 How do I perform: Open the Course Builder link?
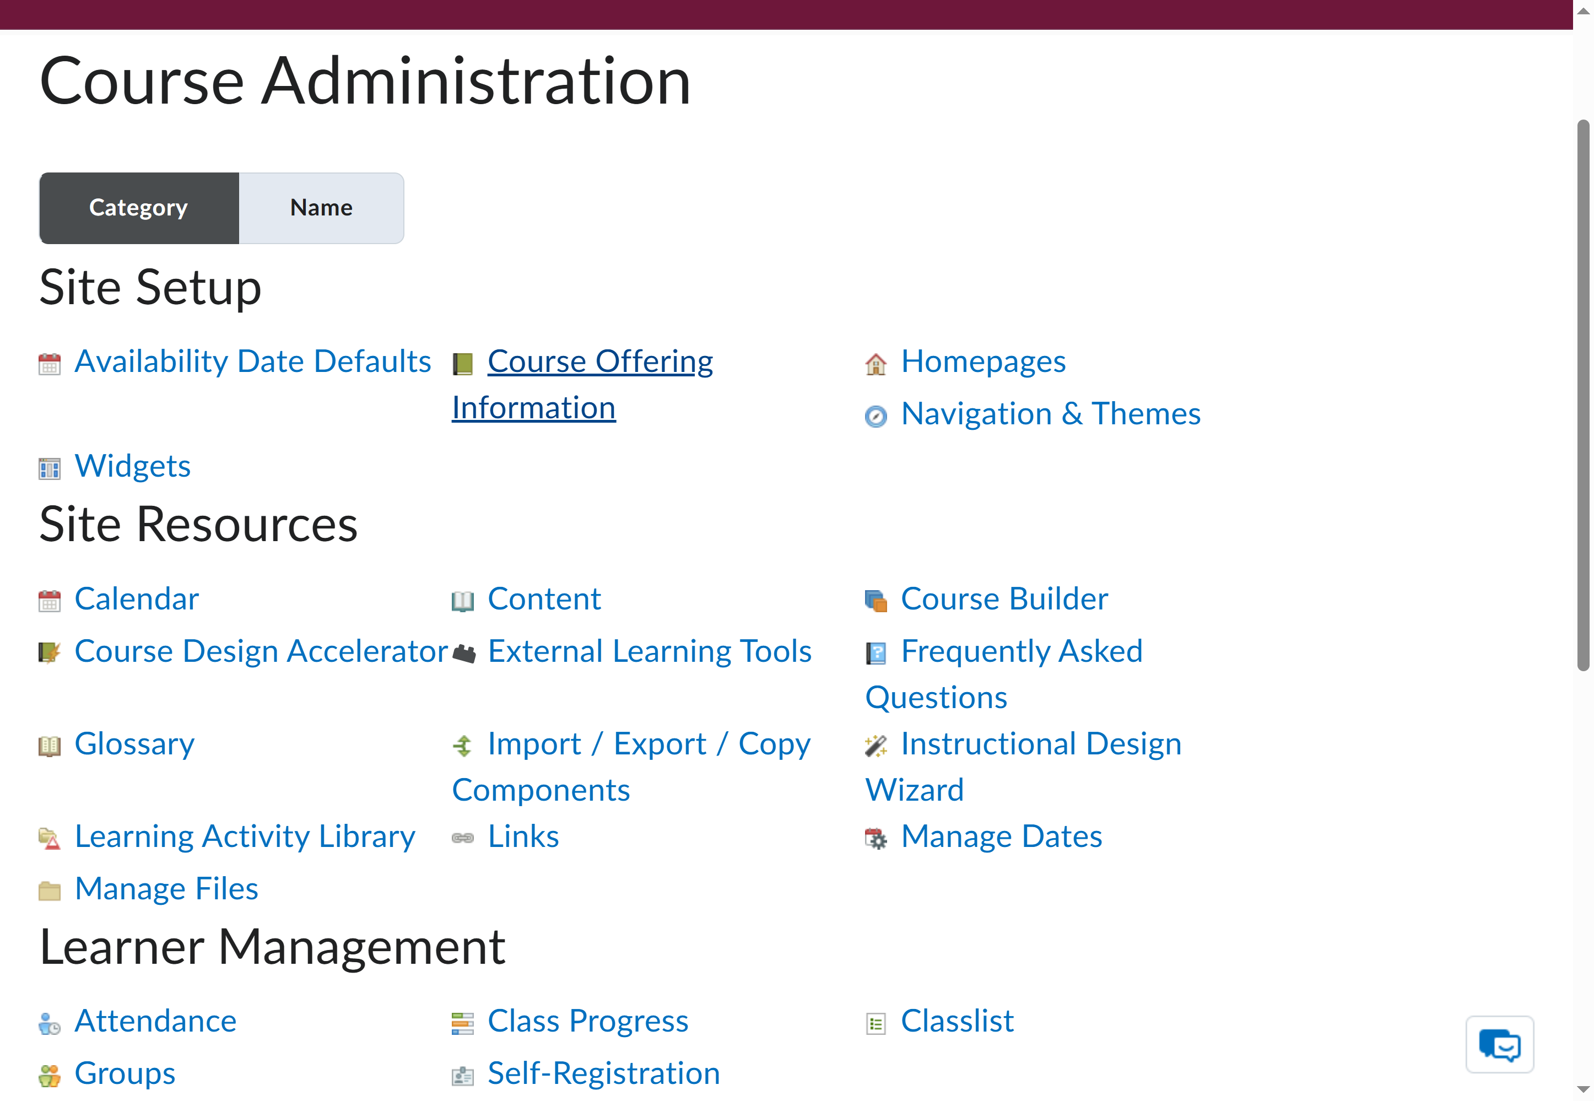click(x=1004, y=598)
